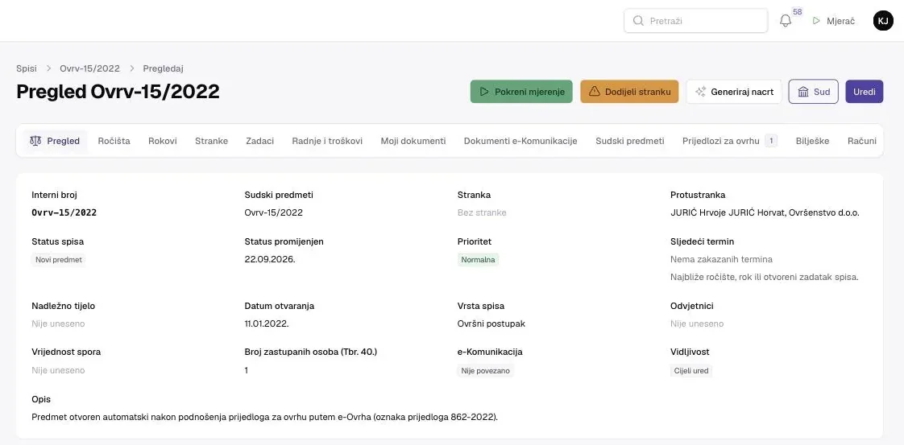This screenshot has width=904, height=445.
Task: Click the warning icon on Dodijeli stranku
Action: (x=595, y=92)
